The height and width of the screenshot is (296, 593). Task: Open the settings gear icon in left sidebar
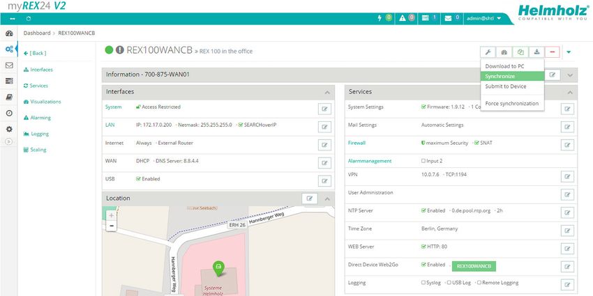(x=9, y=129)
